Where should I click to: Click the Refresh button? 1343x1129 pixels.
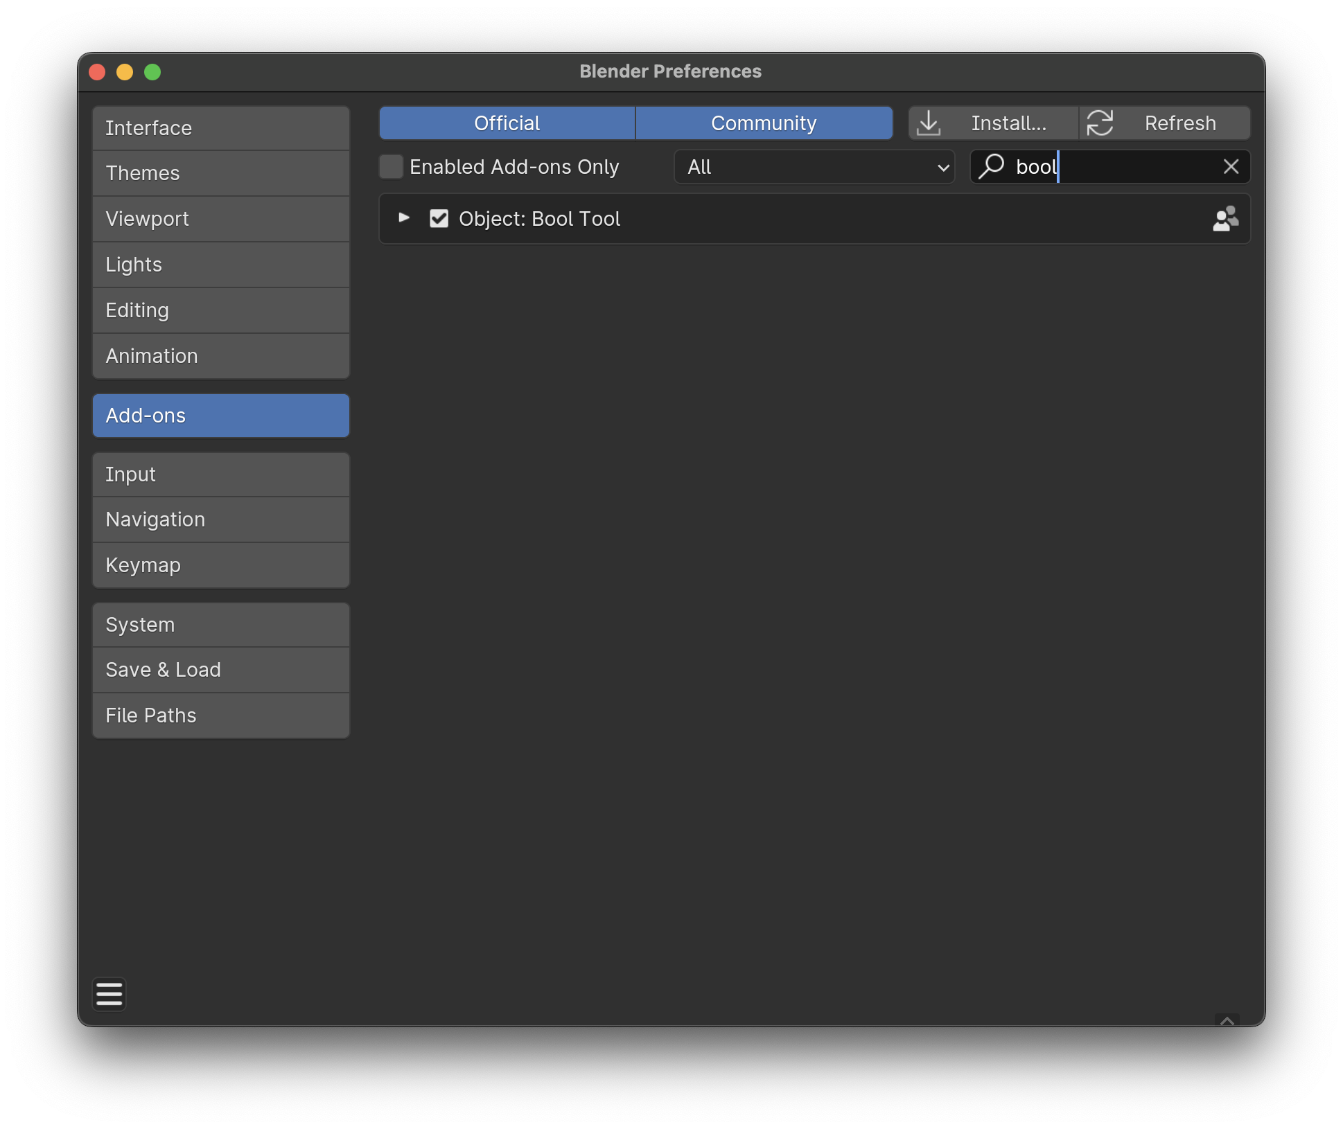click(1165, 123)
